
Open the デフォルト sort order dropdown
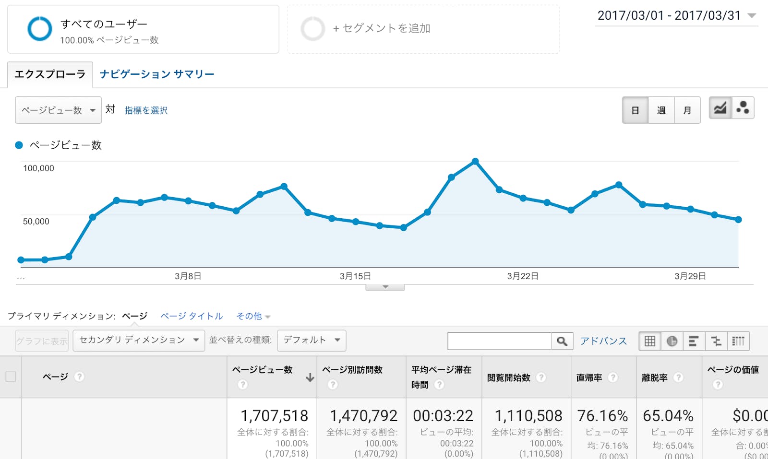pos(311,340)
